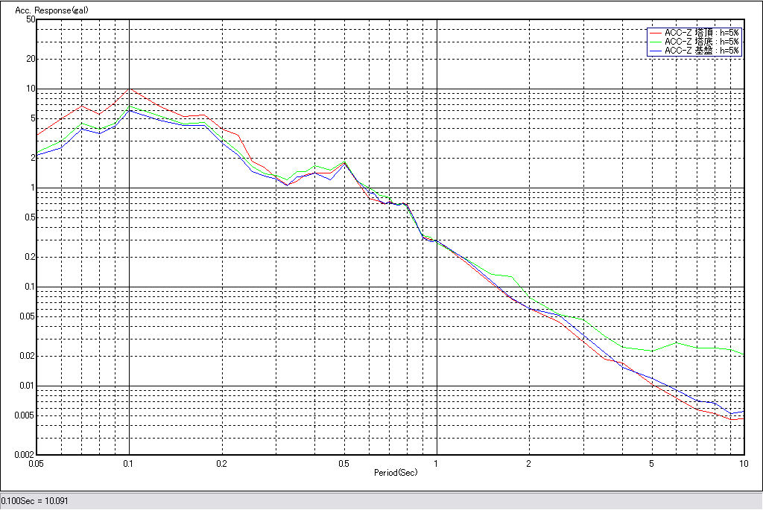Viewport: 763px width, 510px height.
Task: Click the status bar reading 0.100Sec = 10.091
Action: [35, 501]
